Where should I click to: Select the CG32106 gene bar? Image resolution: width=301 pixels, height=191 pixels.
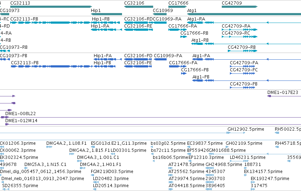[139, 7]
